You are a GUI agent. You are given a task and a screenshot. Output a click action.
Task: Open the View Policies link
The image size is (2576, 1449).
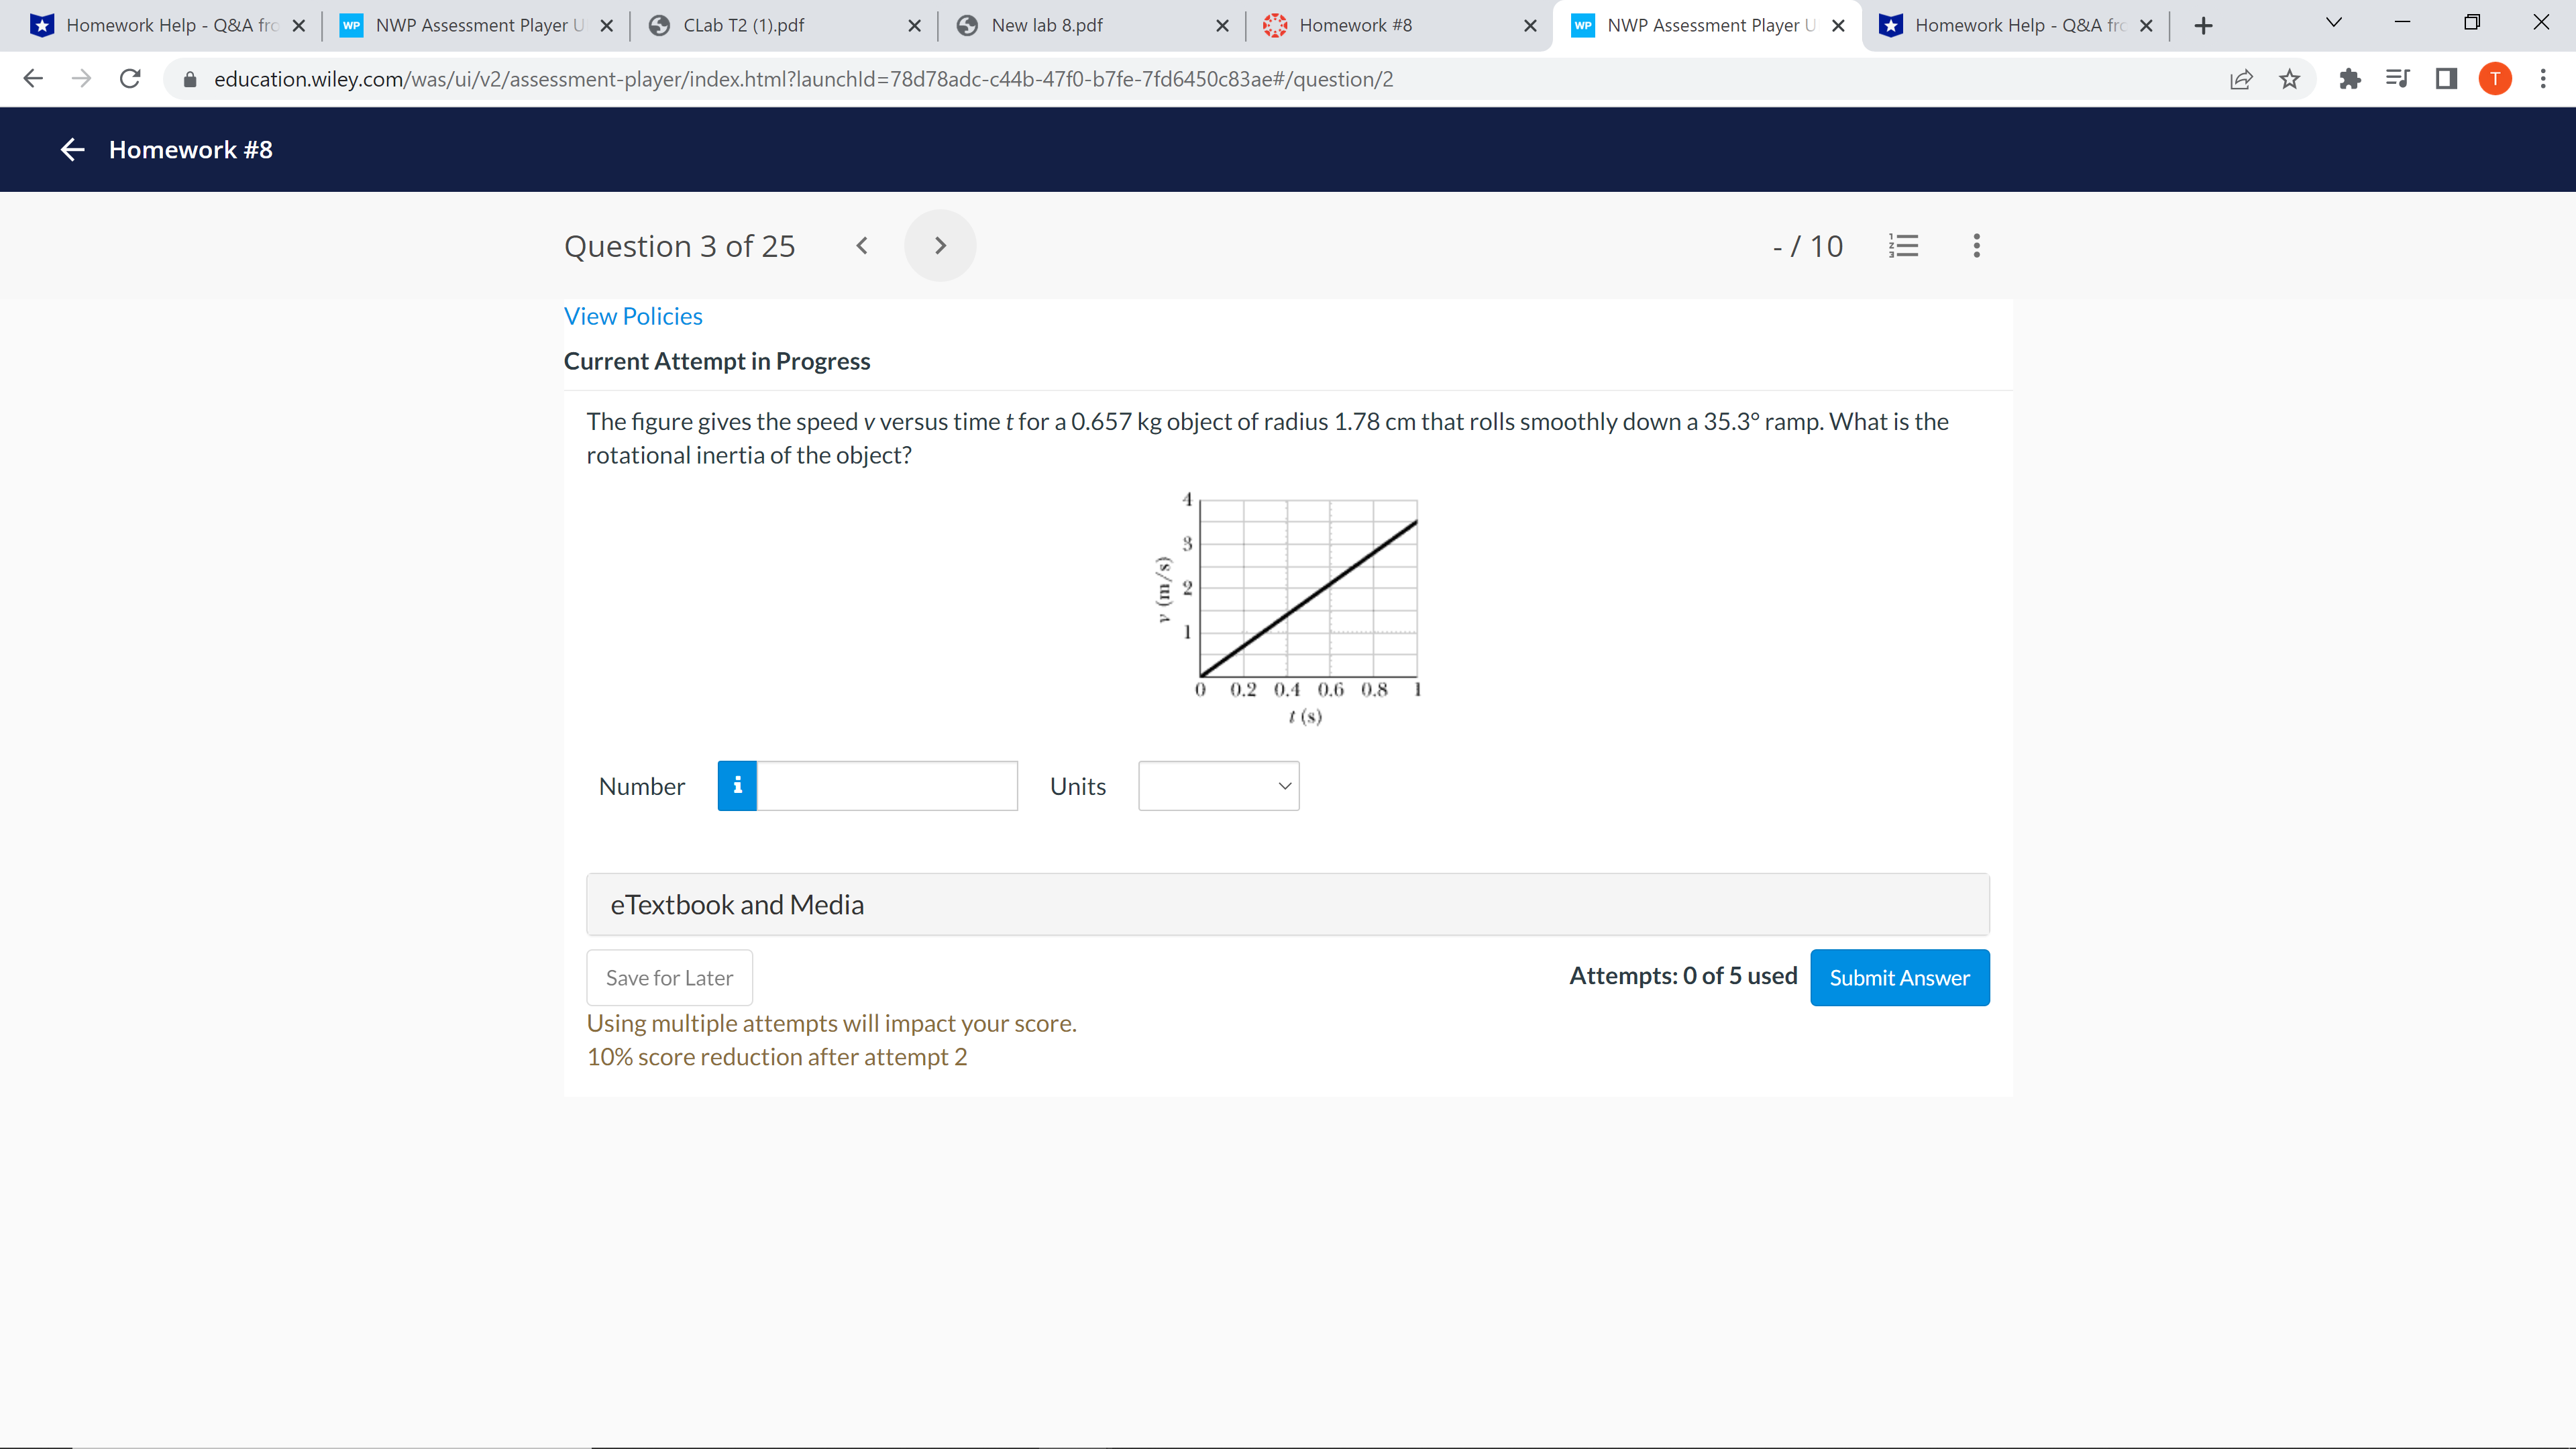pos(633,316)
